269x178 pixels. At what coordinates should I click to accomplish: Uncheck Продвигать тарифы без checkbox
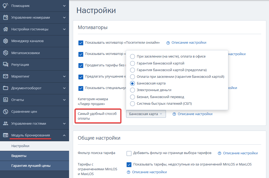(81, 66)
